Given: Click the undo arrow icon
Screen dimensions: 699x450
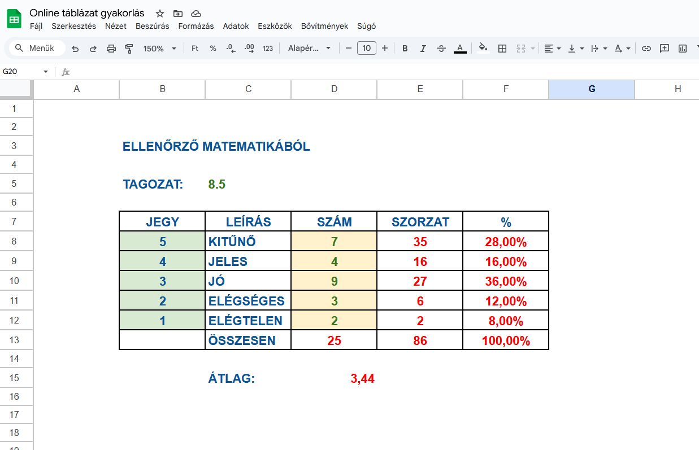Looking at the screenshot, I should [x=75, y=49].
